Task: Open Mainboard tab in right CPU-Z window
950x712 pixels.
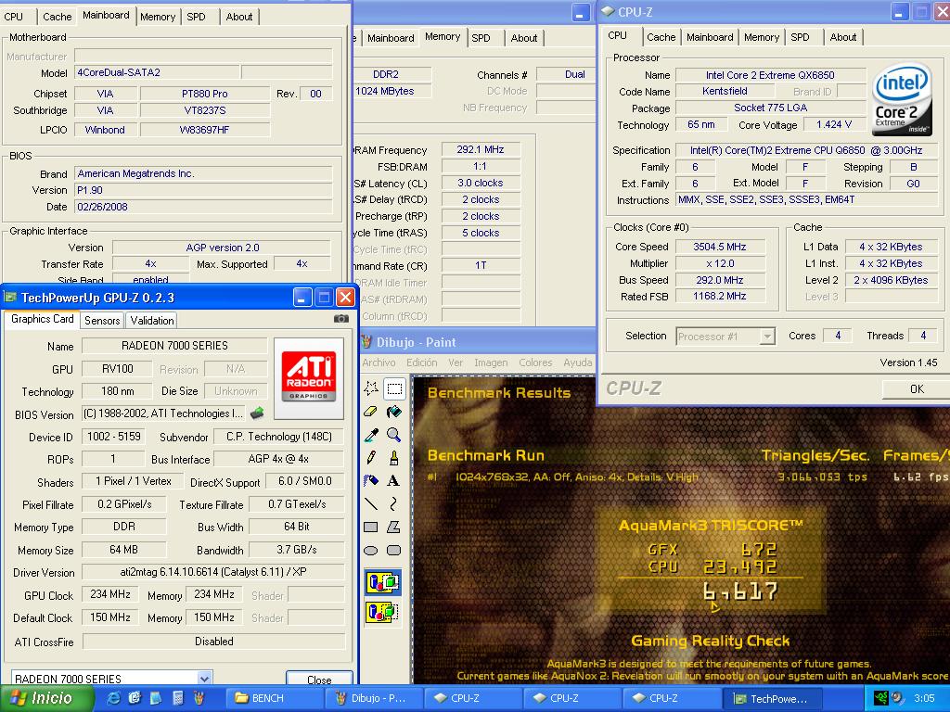Action: (x=710, y=37)
